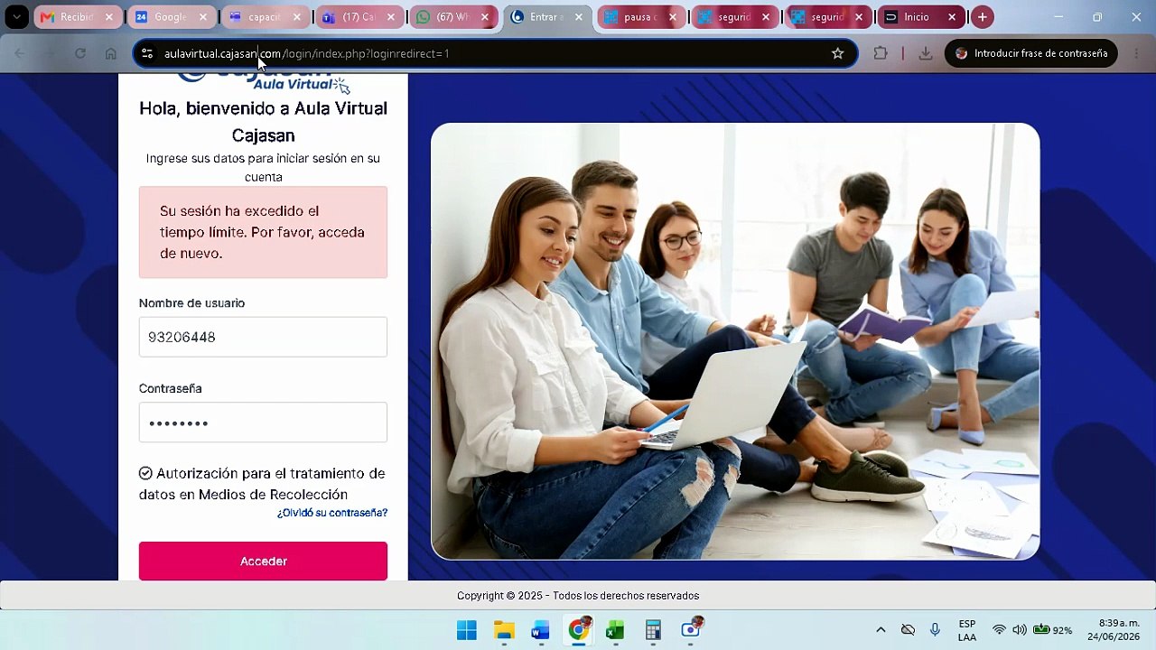Focus the 'Contraseña' password field
Viewport: 1156px width, 650px height.
point(263,422)
